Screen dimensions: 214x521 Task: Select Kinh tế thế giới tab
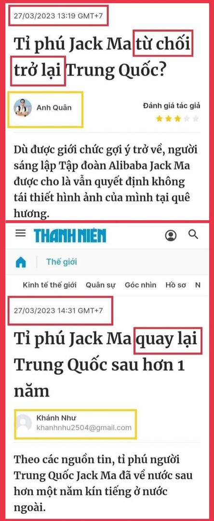50,285
